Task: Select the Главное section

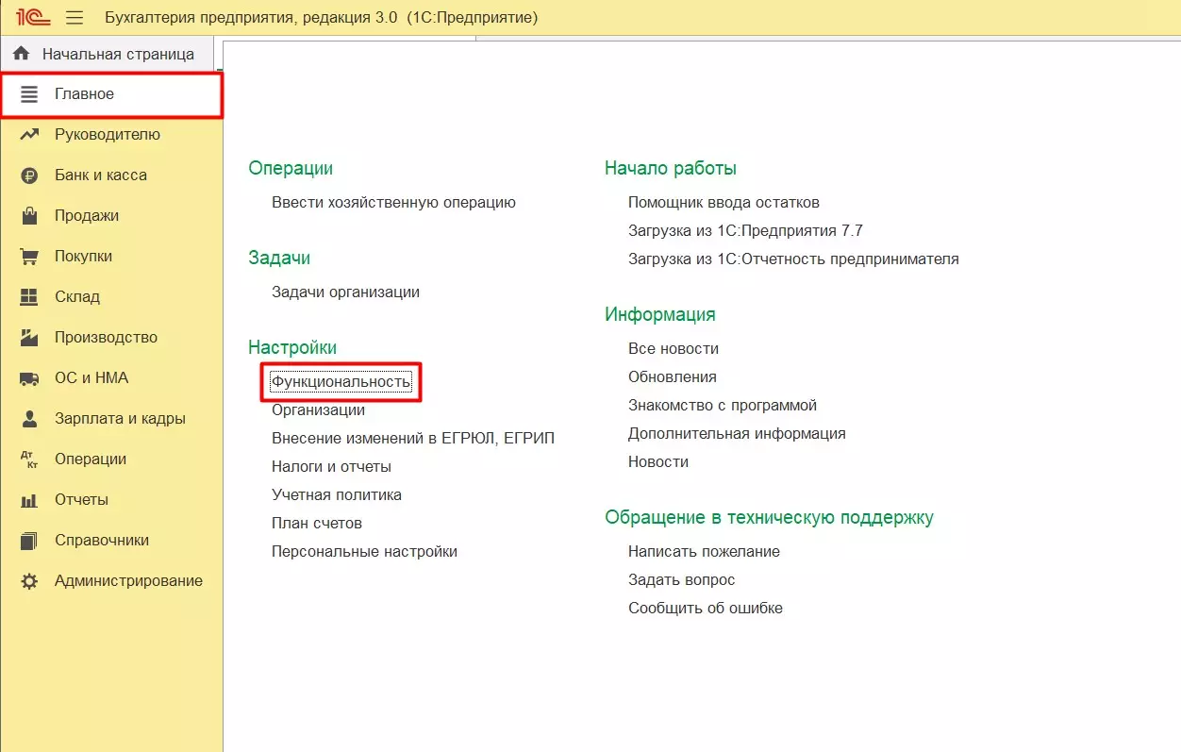Action: click(111, 94)
